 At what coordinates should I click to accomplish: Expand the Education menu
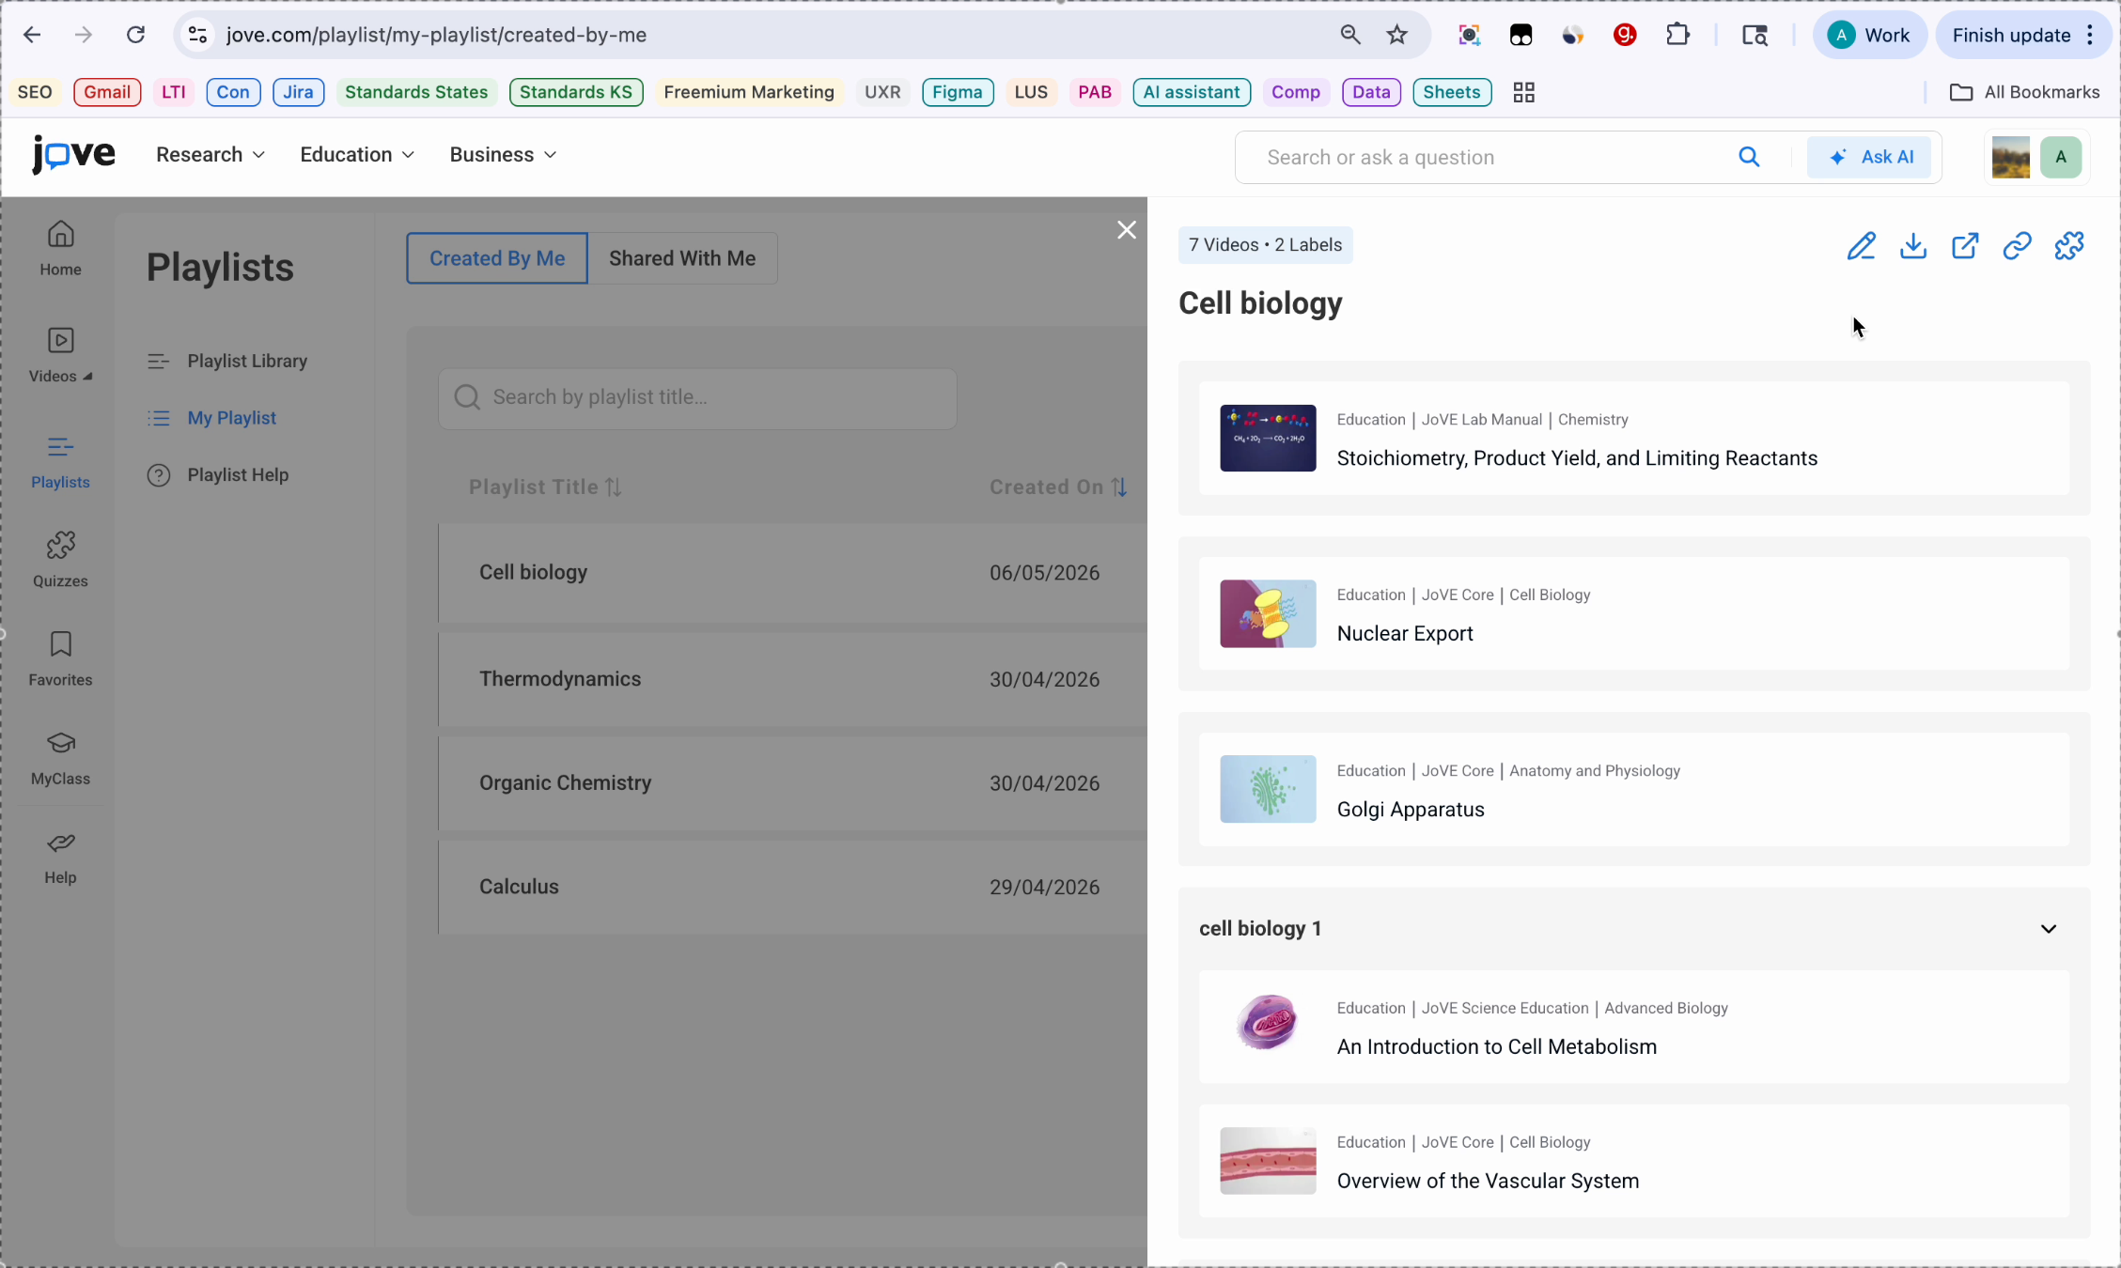[357, 154]
